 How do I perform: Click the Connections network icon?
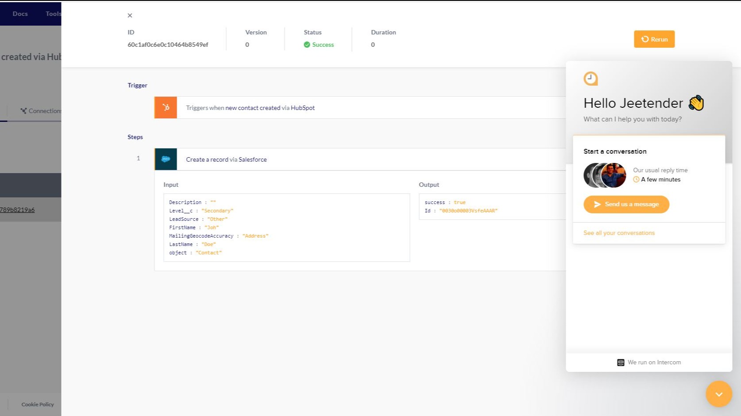click(24, 110)
